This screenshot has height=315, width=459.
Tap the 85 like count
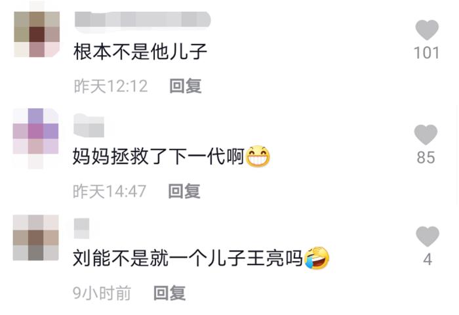426,157
